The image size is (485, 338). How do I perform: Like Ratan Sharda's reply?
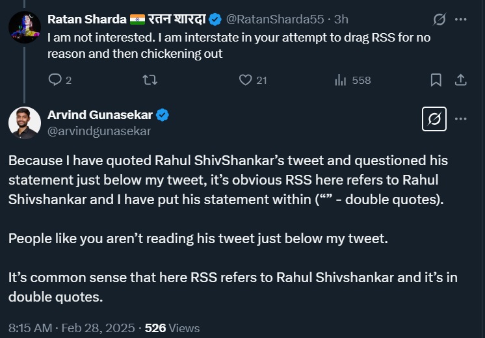(x=245, y=80)
